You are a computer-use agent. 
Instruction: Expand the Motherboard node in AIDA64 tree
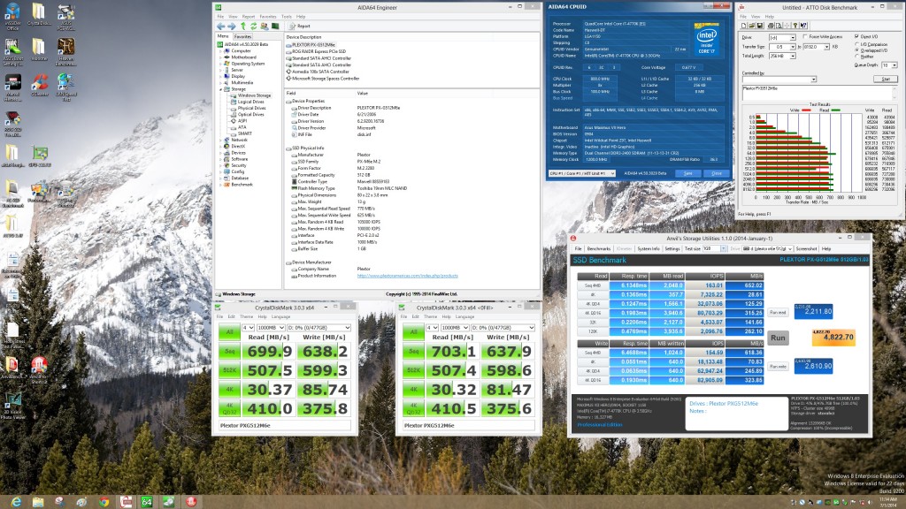point(220,57)
